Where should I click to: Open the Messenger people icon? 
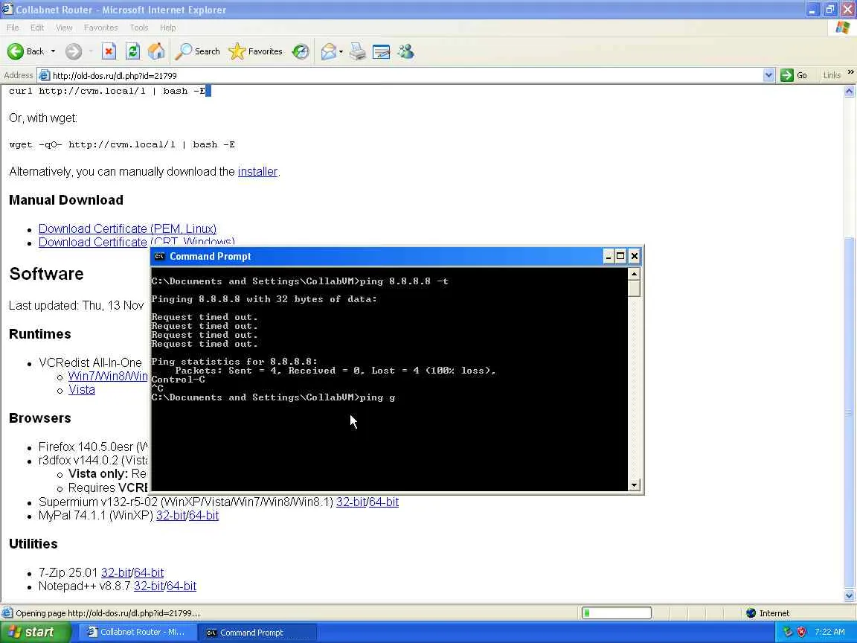coord(405,51)
